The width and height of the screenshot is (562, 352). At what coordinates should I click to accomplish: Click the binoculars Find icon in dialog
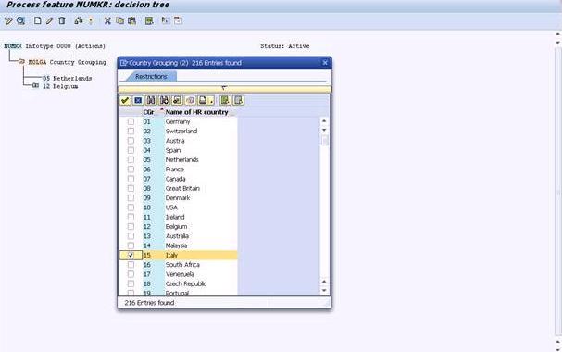(x=151, y=100)
